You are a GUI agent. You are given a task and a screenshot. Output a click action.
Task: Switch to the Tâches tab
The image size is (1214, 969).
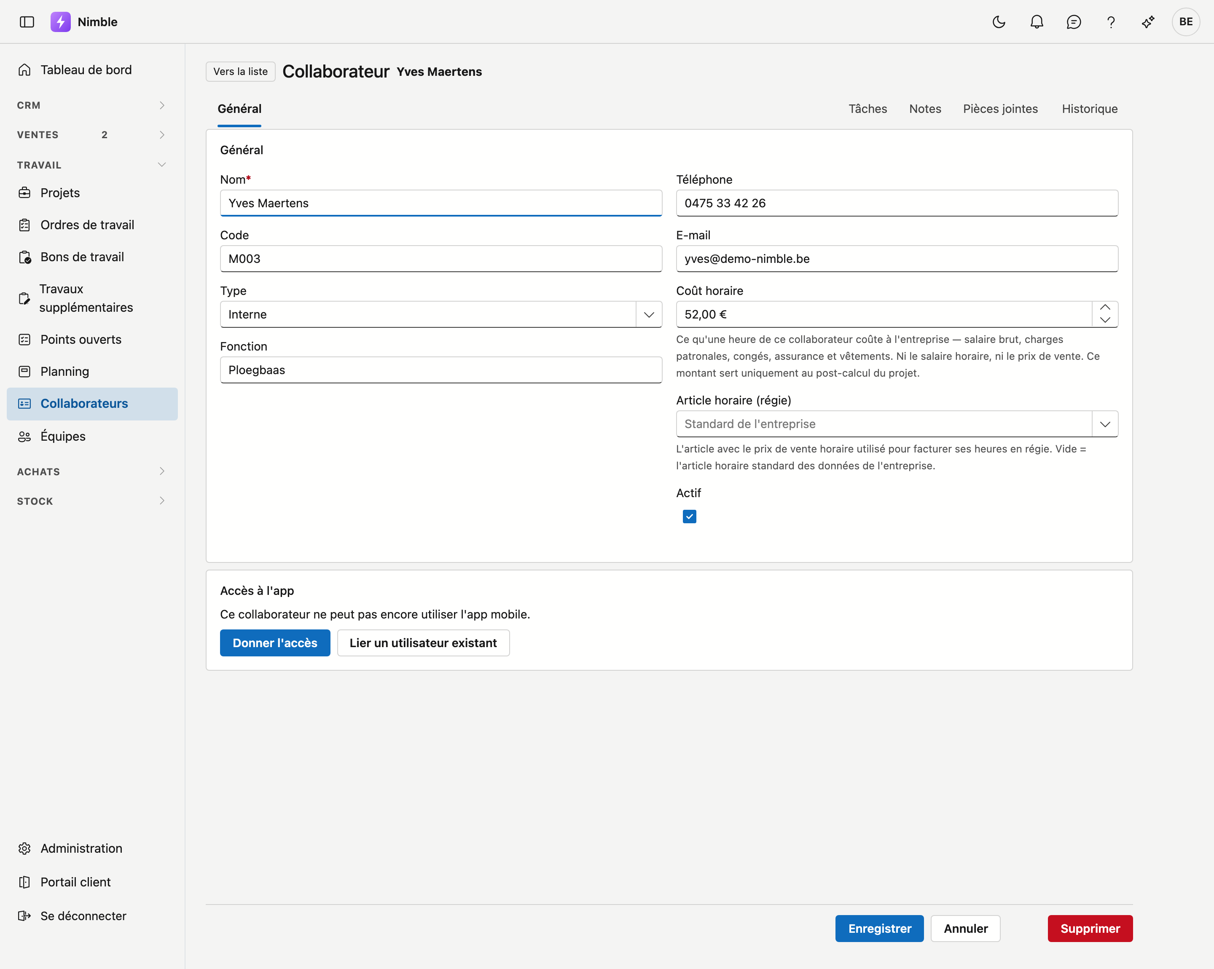(868, 109)
